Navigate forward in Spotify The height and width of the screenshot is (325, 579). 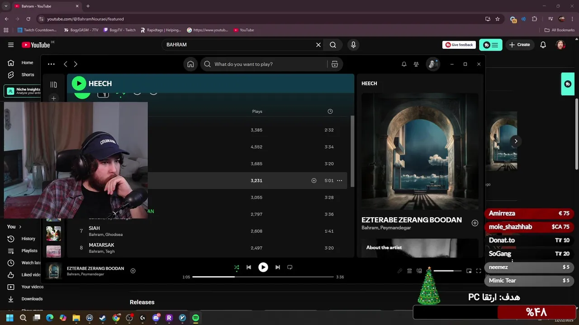(76, 64)
